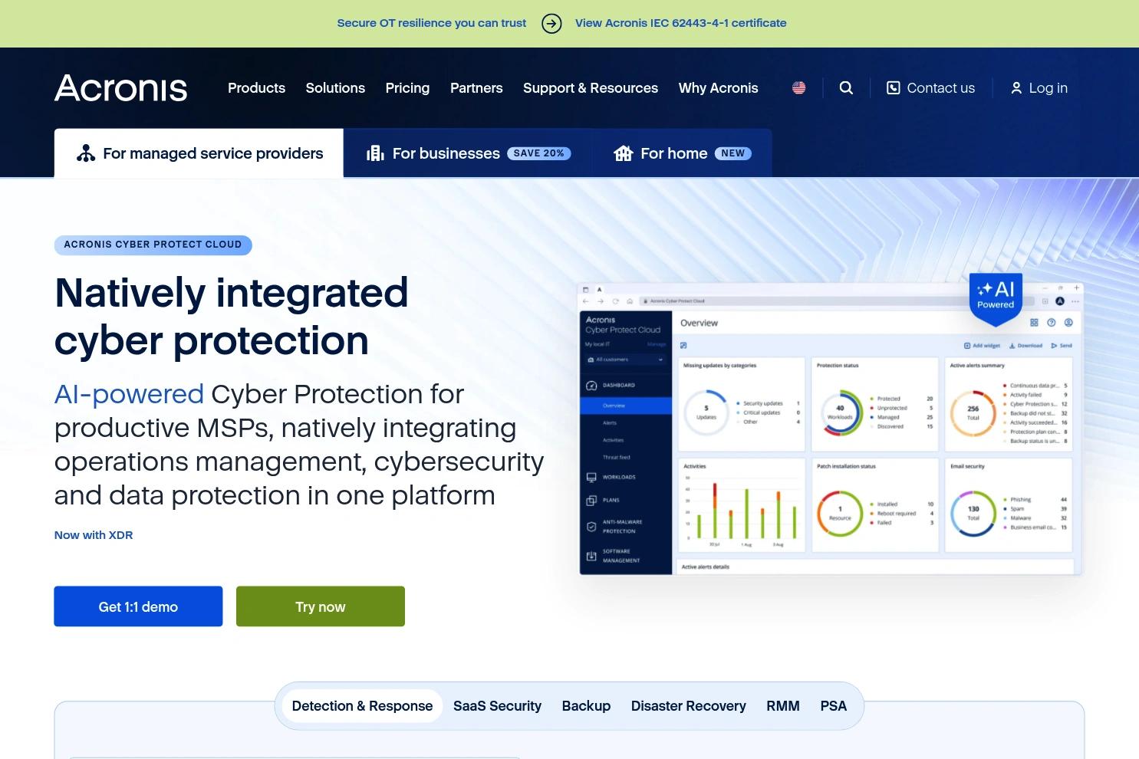Switch to the SaaS Security tab

pyautogui.click(x=497, y=706)
